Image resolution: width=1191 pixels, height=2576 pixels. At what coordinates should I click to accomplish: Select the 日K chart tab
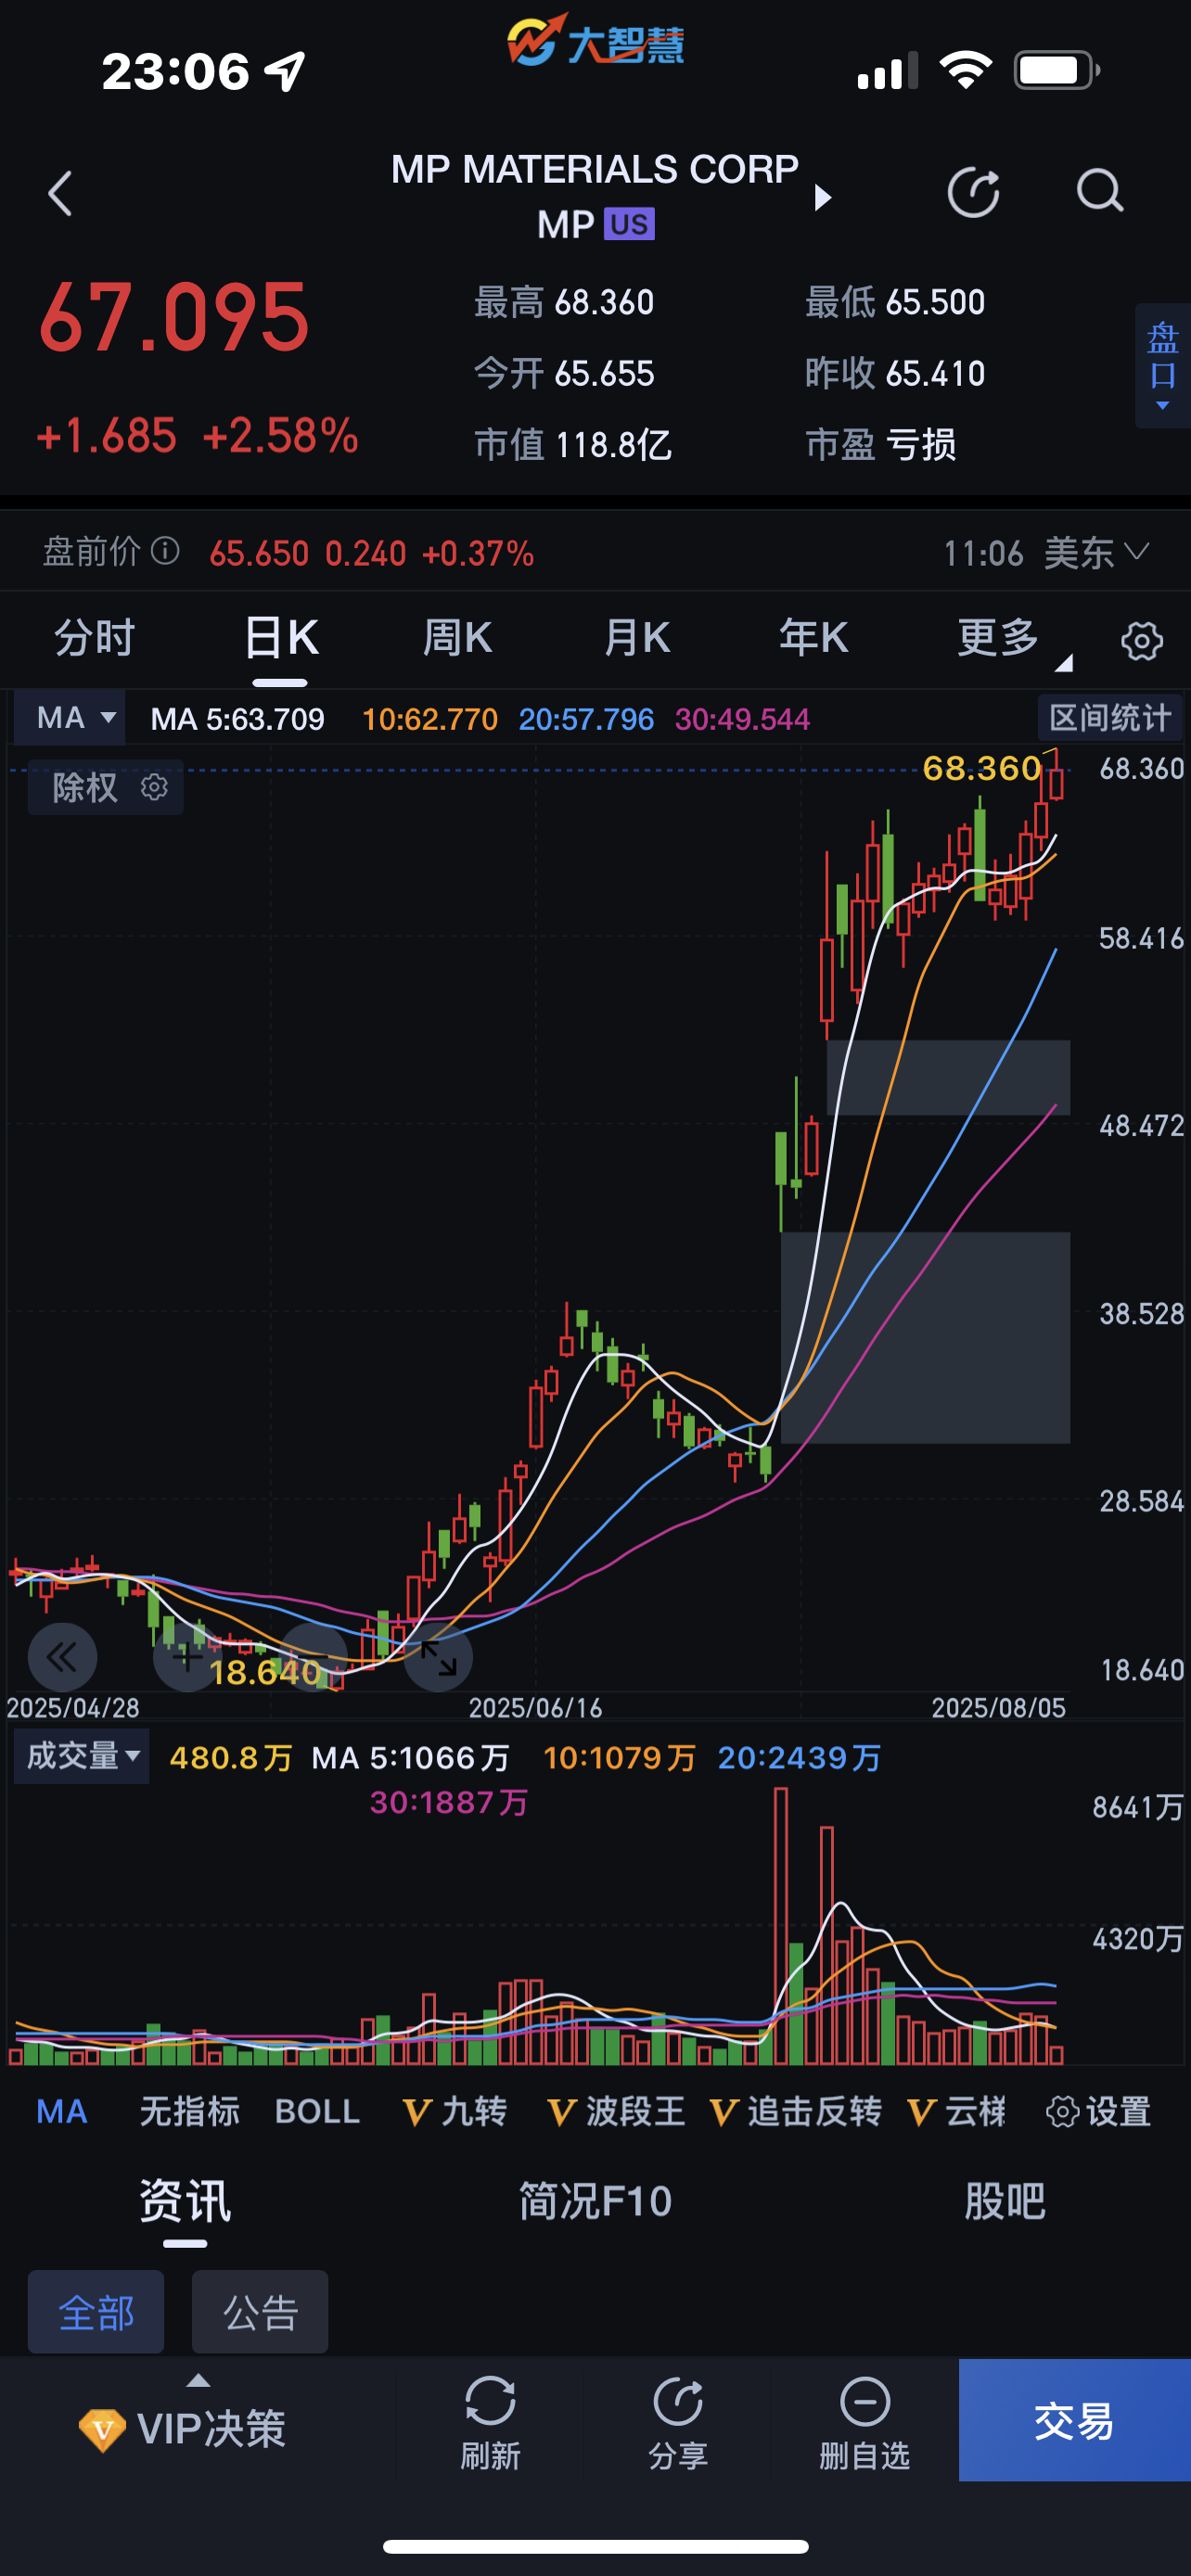[x=281, y=638]
